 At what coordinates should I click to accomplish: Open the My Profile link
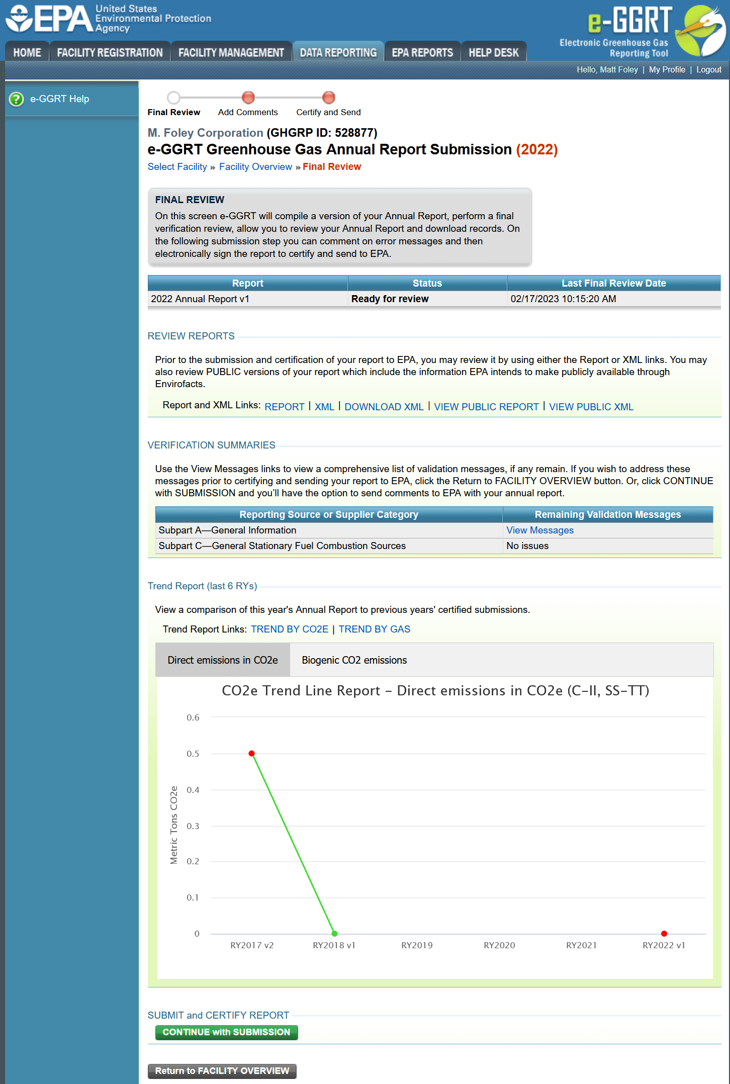coord(667,69)
